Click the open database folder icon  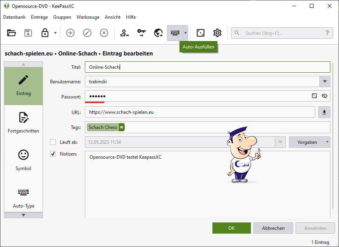point(11,33)
